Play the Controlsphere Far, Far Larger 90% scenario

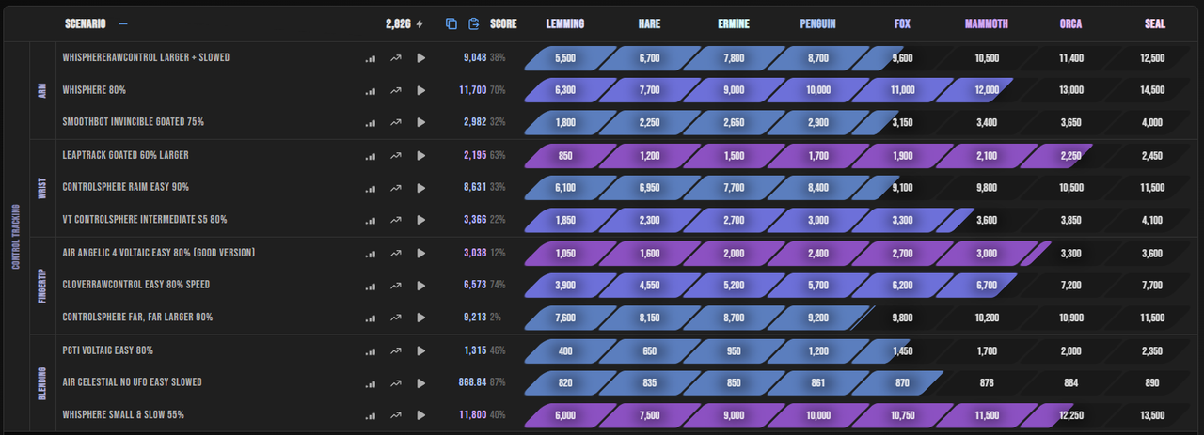421,318
